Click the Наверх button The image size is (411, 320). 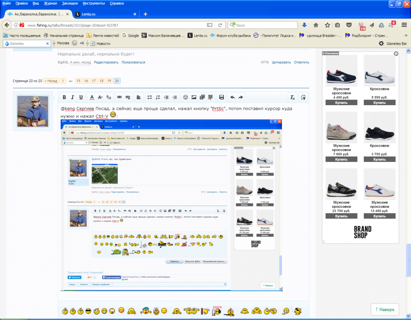[x=385, y=309]
